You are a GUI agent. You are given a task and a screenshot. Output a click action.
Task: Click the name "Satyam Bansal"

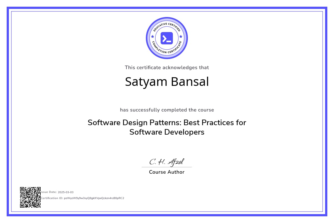click(x=167, y=82)
